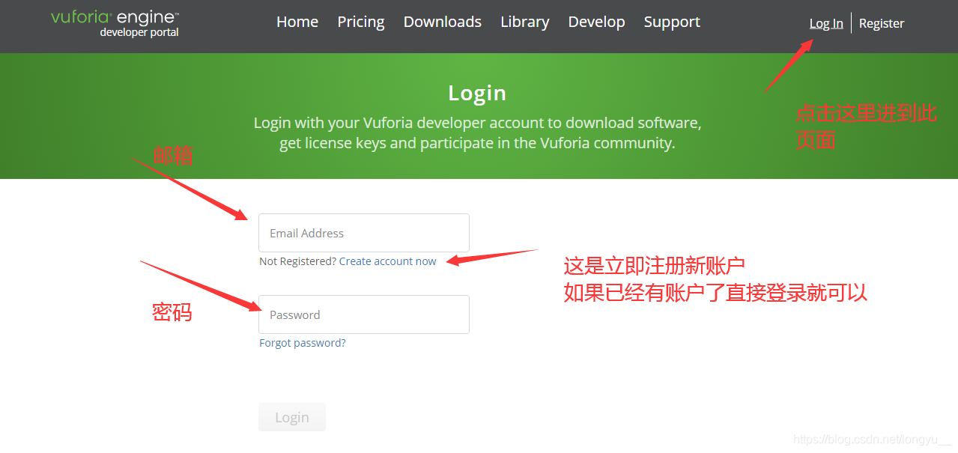Open the Forgot password? link

pyautogui.click(x=303, y=343)
